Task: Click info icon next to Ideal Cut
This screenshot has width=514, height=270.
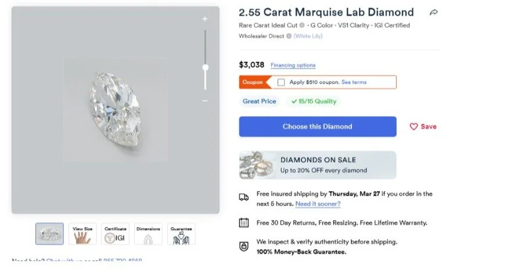Action: (x=302, y=25)
